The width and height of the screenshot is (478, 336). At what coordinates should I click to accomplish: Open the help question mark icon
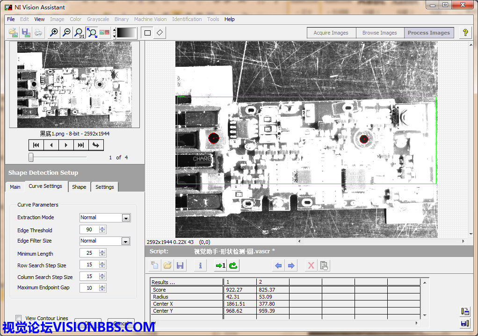pos(465,33)
